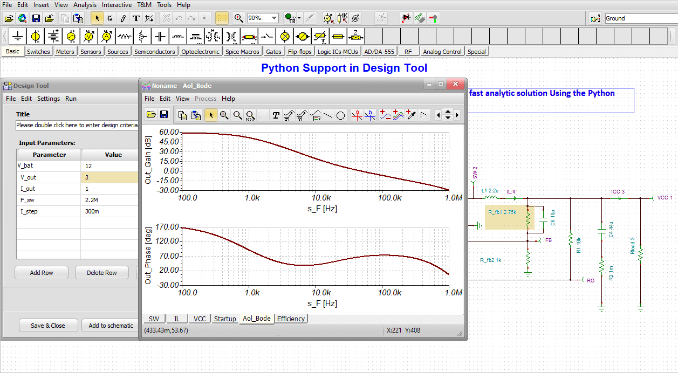Switch to the Efficiency tab
The height and width of the screenshot is (373, 678).
tap(291, 319)
